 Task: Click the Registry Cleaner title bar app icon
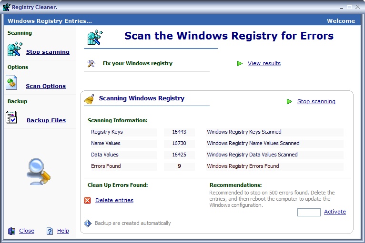(x=6, y=7)
